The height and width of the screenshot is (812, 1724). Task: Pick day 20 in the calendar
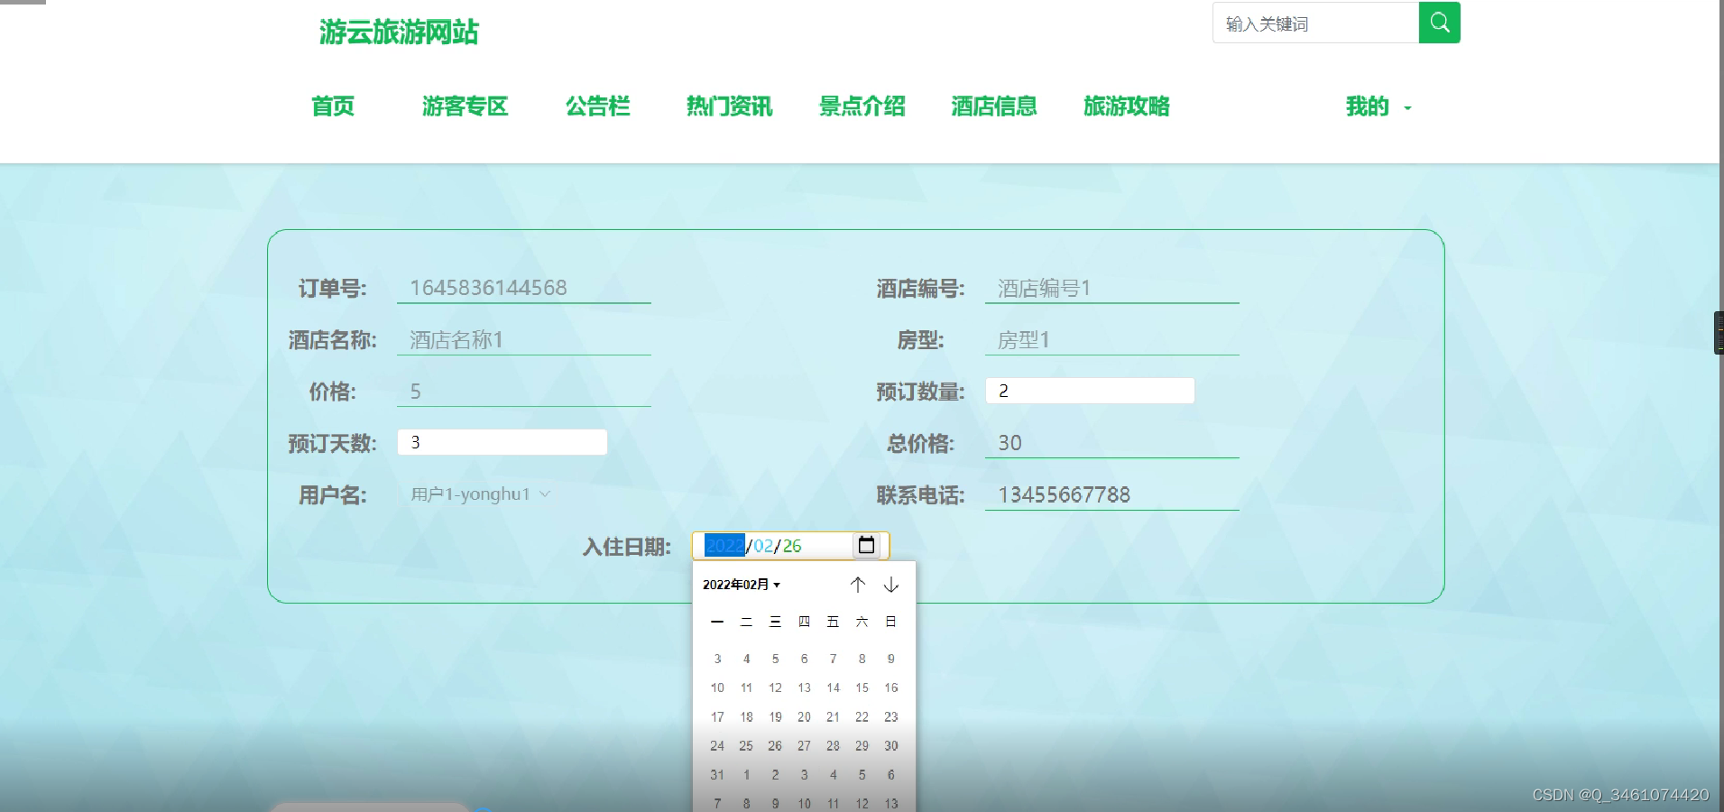point(804,716)
